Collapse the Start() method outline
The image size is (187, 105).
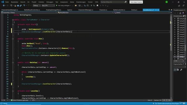13,24
